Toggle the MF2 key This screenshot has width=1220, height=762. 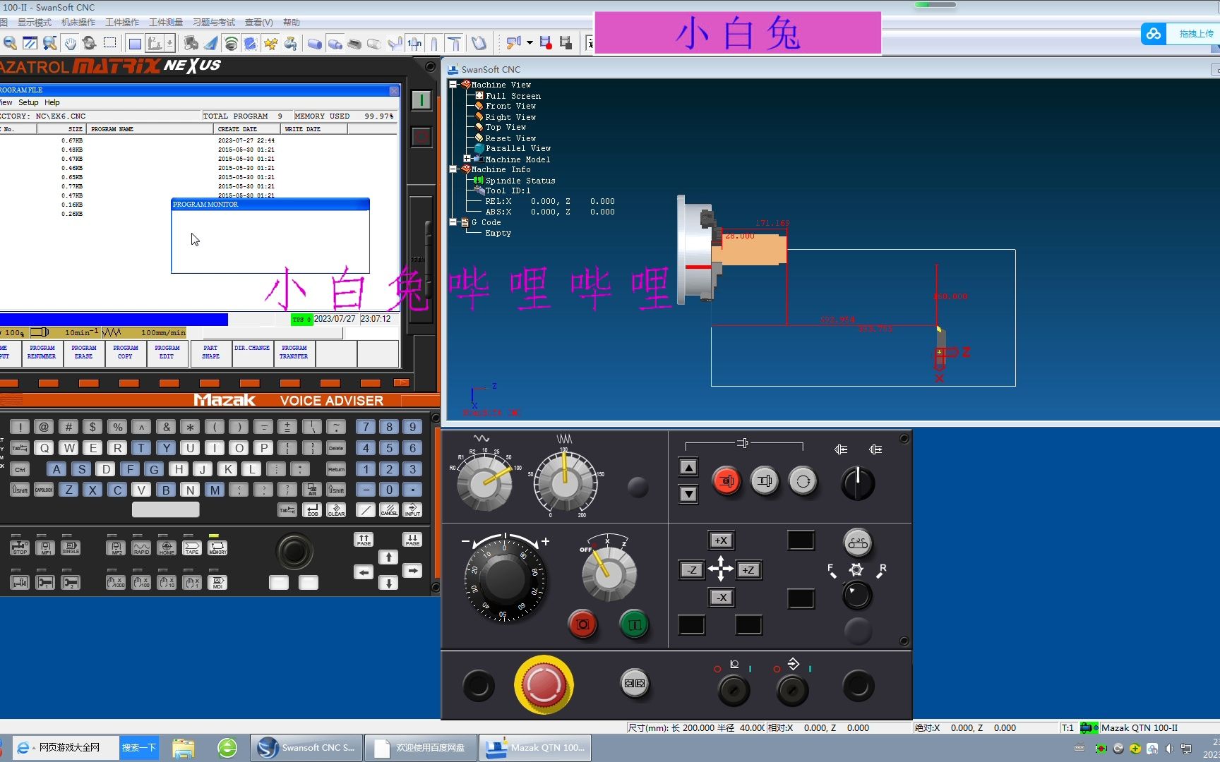tap(116, 548)
